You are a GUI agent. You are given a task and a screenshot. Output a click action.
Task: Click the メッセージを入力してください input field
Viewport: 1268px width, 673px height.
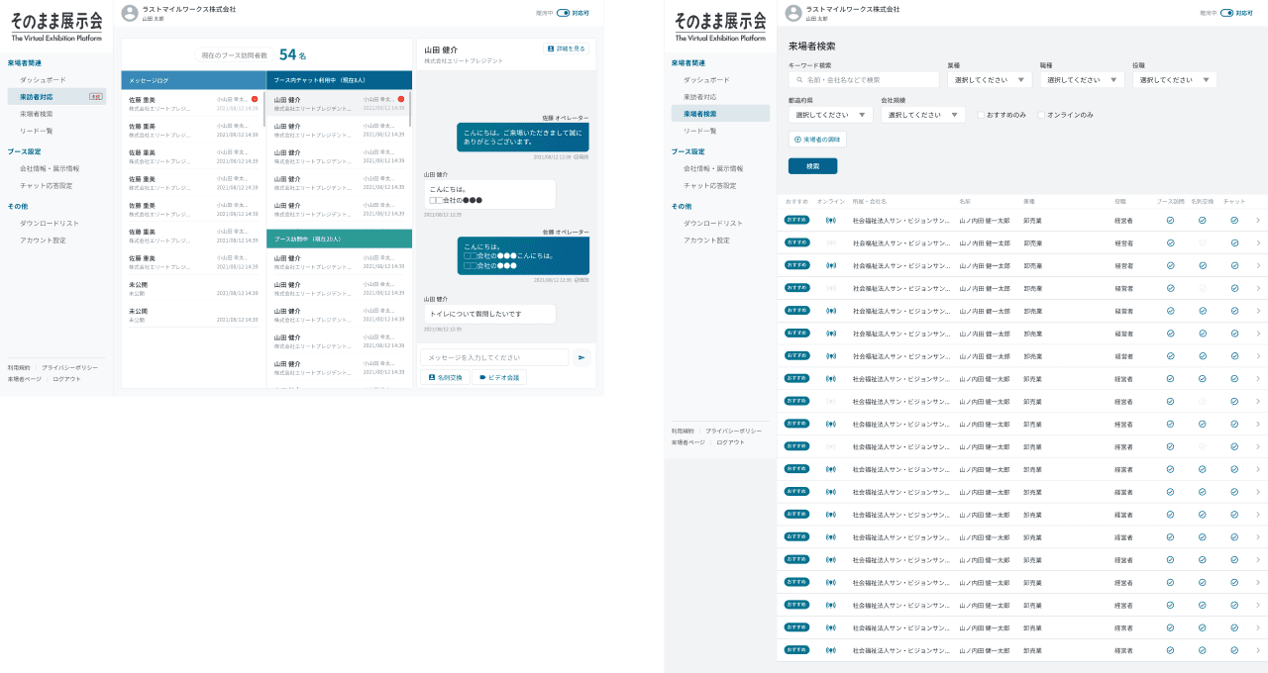pyautogui.click(x=494, y=357)
